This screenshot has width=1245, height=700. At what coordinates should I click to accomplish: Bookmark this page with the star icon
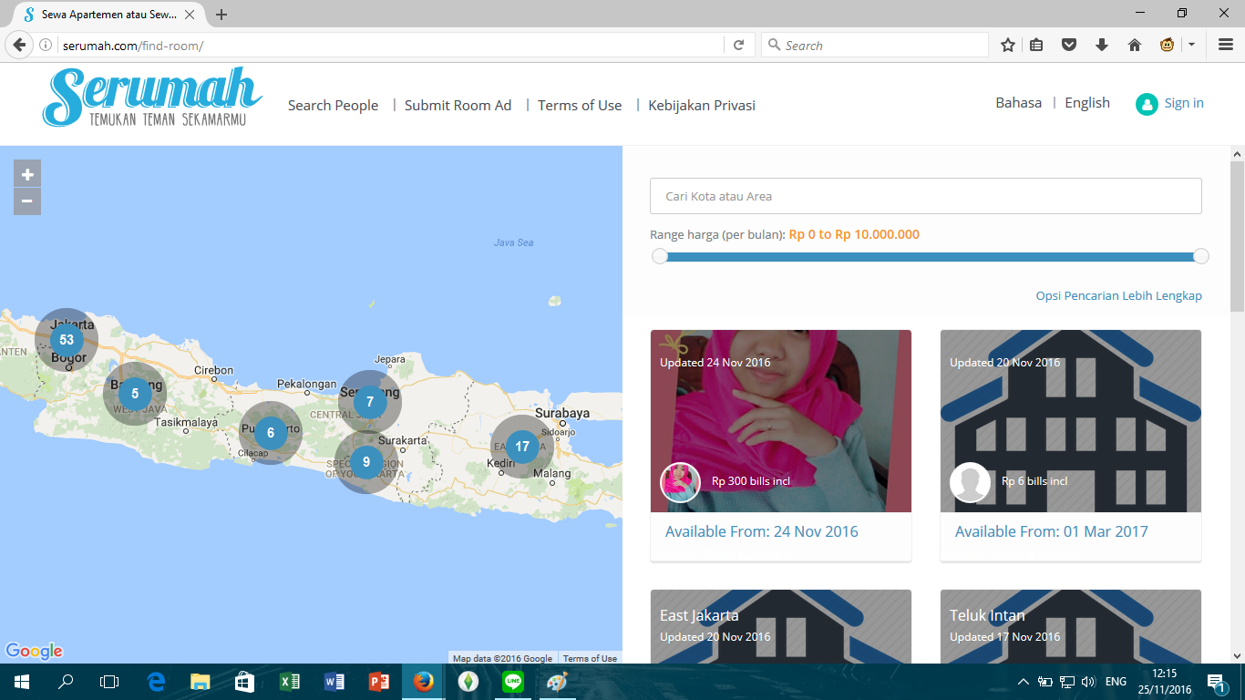(x=1007, y=45)
